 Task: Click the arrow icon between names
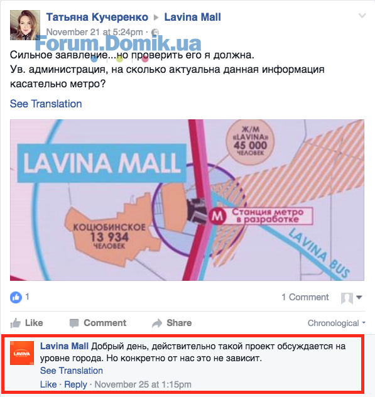pyautogui.click(x=156, y=18)
